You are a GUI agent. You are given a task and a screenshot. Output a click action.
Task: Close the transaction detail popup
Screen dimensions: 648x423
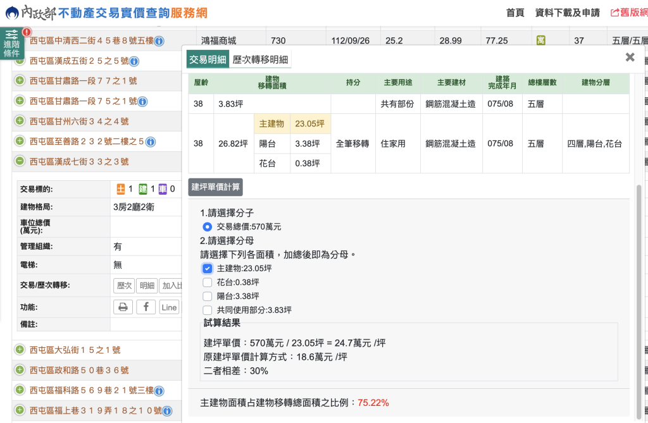pyautogui.click(x=630, y=57)
